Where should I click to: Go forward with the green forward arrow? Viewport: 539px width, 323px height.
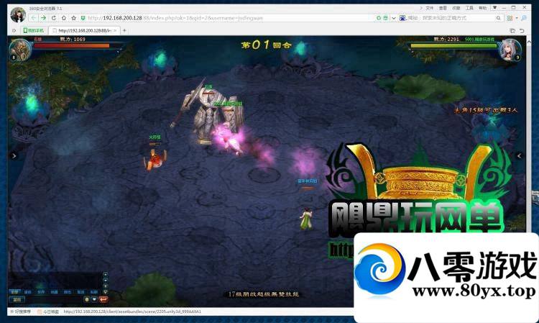click(x=43, y=18)
